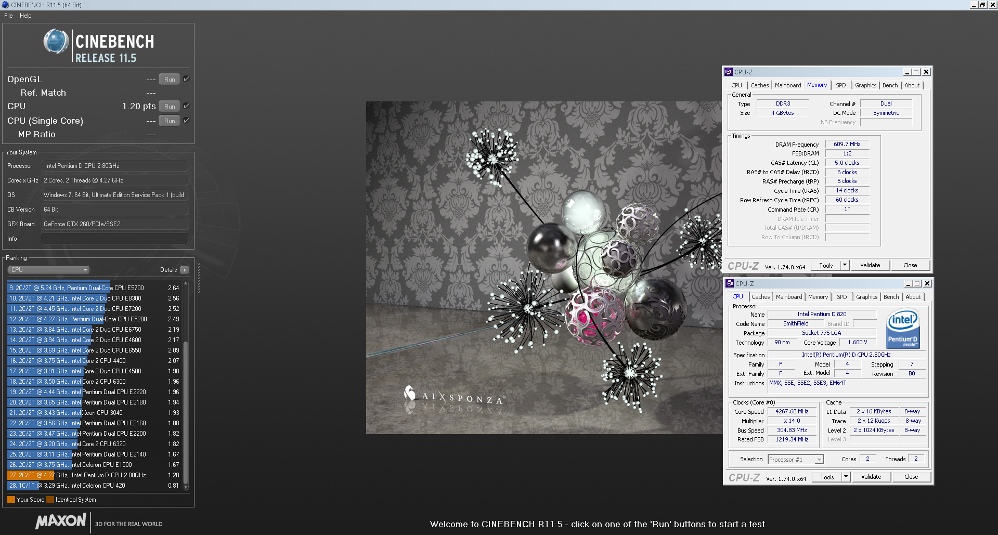Viewport: 998px width, 535px height.
Task: Open the Processor #1 selection dropdown
Action: (x=796, y=460)
